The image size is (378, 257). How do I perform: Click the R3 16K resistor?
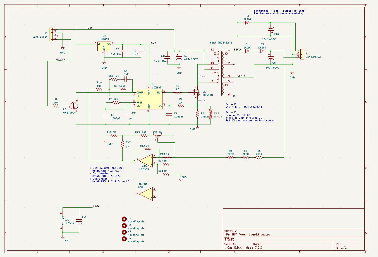point(116,103)
